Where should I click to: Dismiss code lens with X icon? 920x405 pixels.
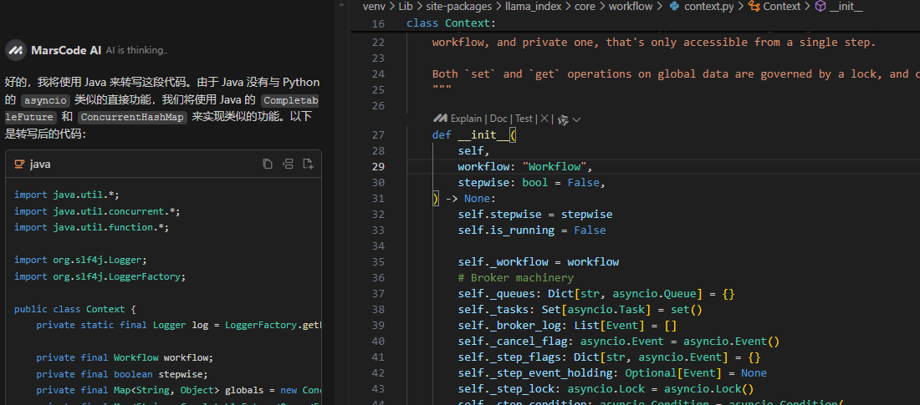[x=544, y=119]
